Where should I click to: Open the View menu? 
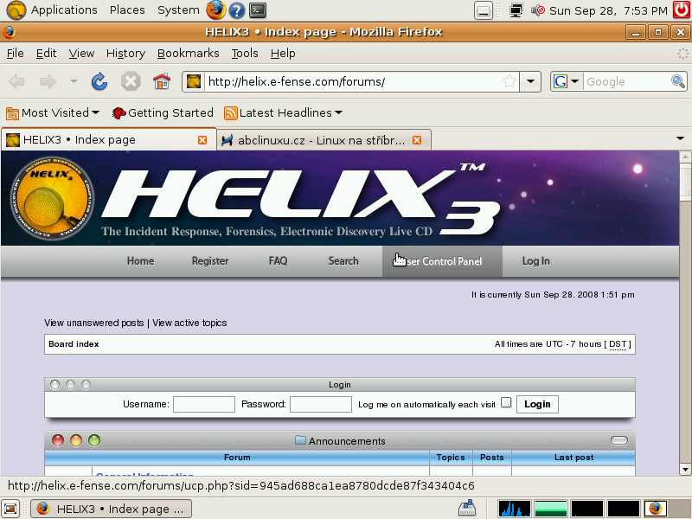click(81, 54)
